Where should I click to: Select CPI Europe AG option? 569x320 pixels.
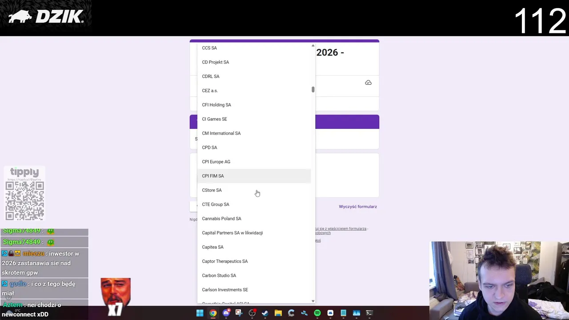(x=254, y=162)
